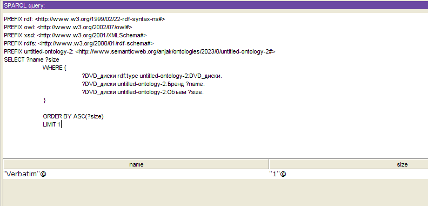The height and width of the screenshot is (206, 428).
Task: Select the "1"@ result cell
Action: (349, 174)
